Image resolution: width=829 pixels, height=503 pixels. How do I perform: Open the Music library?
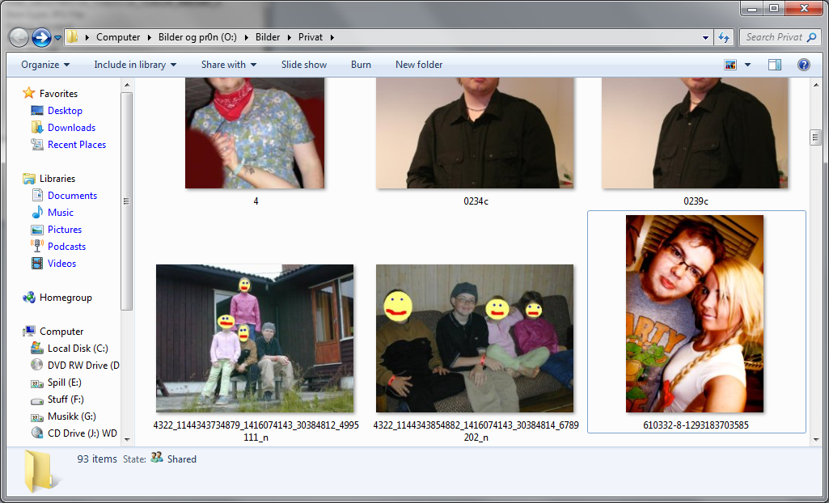61,213
